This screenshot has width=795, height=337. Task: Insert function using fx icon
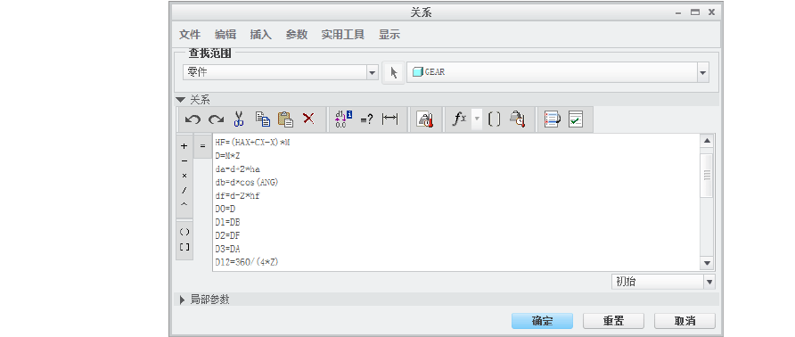pyautogui.click(x=459, y=119)
